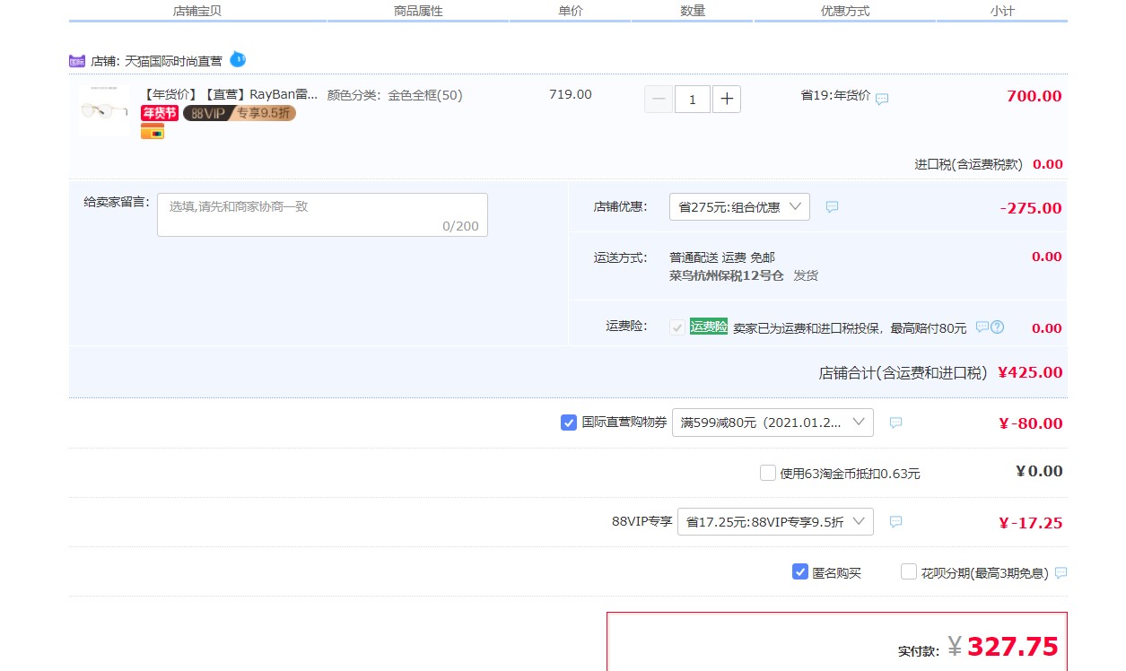The width and height of the screenshot is (1126, 671).
Task: Click the 店铺合计(含运费和进口税) label
Action: (903, 372)
